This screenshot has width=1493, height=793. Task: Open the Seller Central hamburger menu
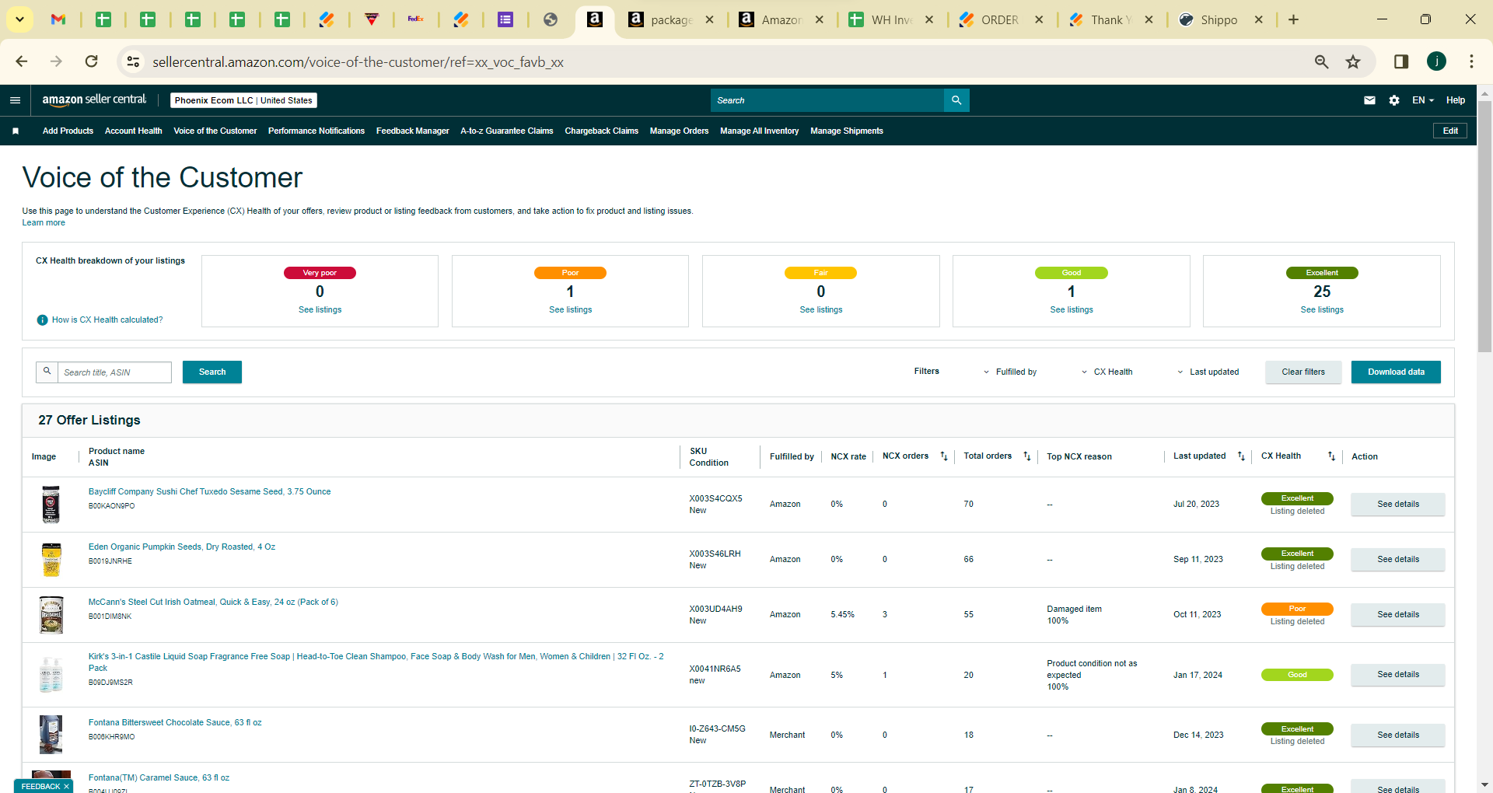[x=15, y=100]
